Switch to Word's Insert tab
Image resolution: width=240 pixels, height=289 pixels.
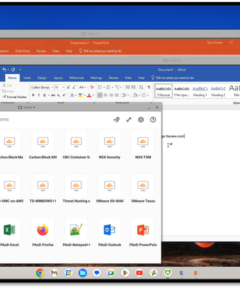click(x=27, y=78)
